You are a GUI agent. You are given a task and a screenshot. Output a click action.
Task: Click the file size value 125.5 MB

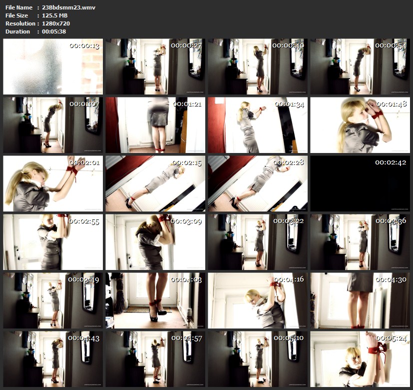[54, 15]
